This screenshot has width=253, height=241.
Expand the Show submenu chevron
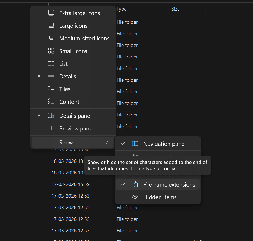pyautogui.click(x=107, y=142)
